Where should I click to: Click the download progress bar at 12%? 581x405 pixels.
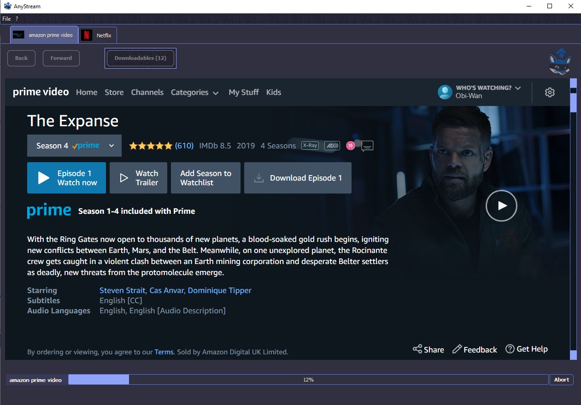coord(309,380)
